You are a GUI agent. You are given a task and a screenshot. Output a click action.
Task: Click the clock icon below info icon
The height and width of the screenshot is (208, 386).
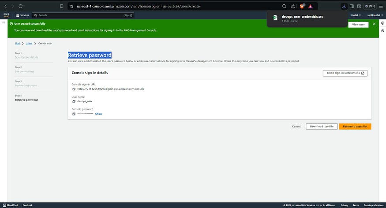382,31
